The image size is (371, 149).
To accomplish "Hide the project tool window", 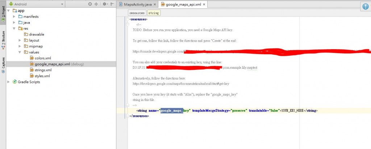I will pyautogui.click(x=112, y=4).
